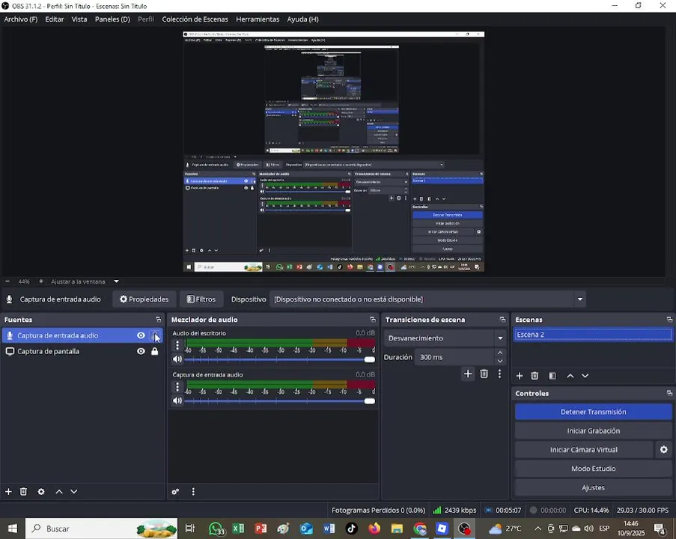
Task: Click Iniciar Grabación button
Action: coord(593,430)
